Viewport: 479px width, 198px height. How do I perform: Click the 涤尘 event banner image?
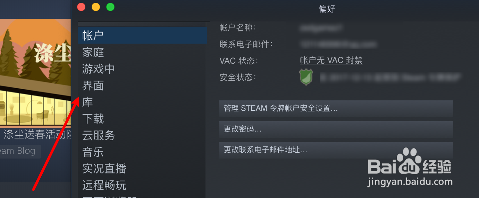35,72
